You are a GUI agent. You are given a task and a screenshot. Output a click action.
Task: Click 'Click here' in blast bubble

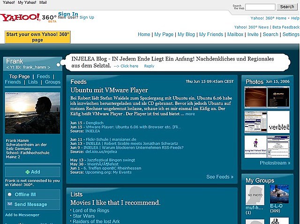pos(129,66)
